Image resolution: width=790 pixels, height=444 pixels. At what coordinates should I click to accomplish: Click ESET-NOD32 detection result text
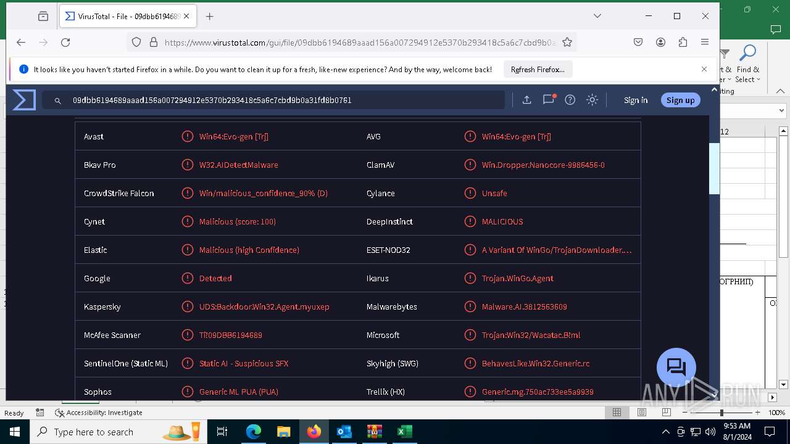(x=557, y=250)
